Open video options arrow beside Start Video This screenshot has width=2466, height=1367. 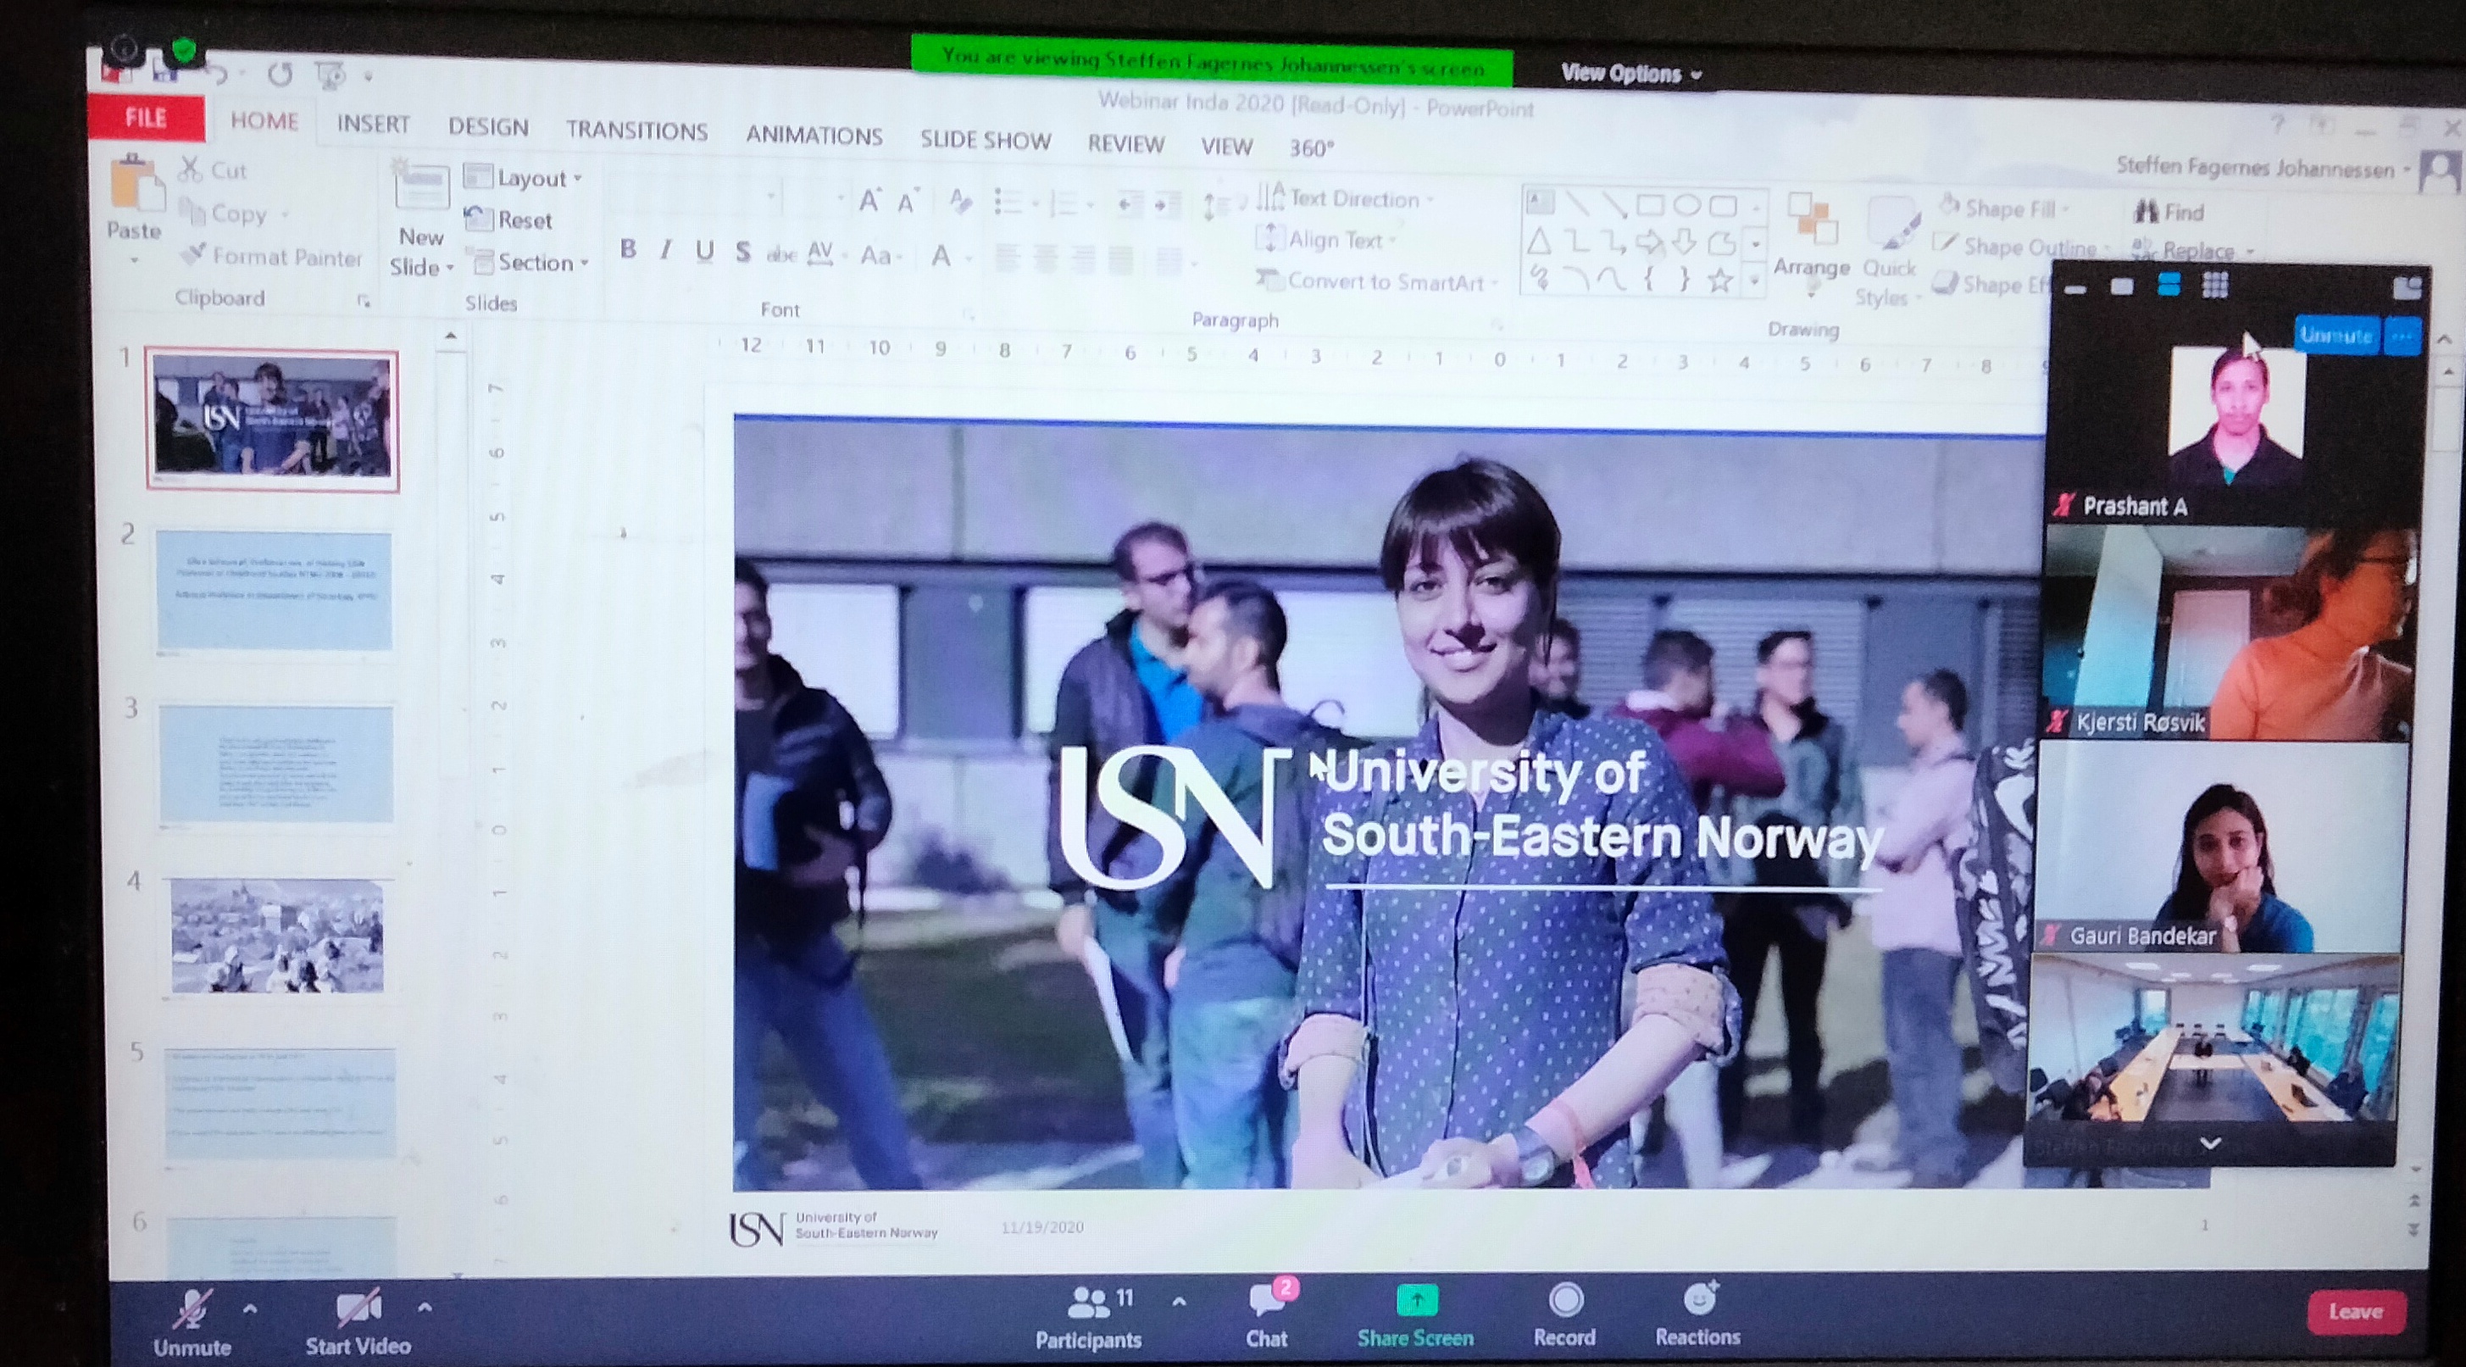(x=425, y=1307)
